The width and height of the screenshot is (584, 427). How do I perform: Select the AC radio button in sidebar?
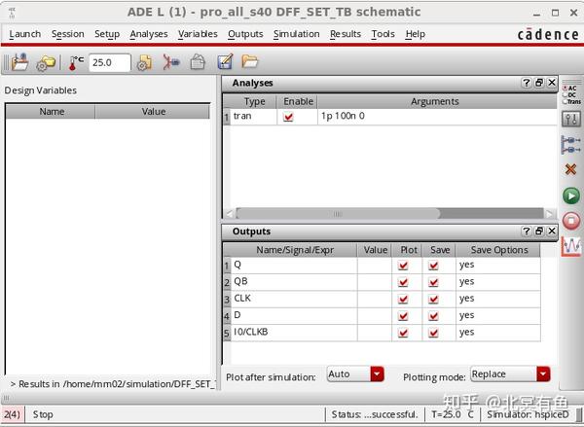pyautogui.click(x=565, y=89)
